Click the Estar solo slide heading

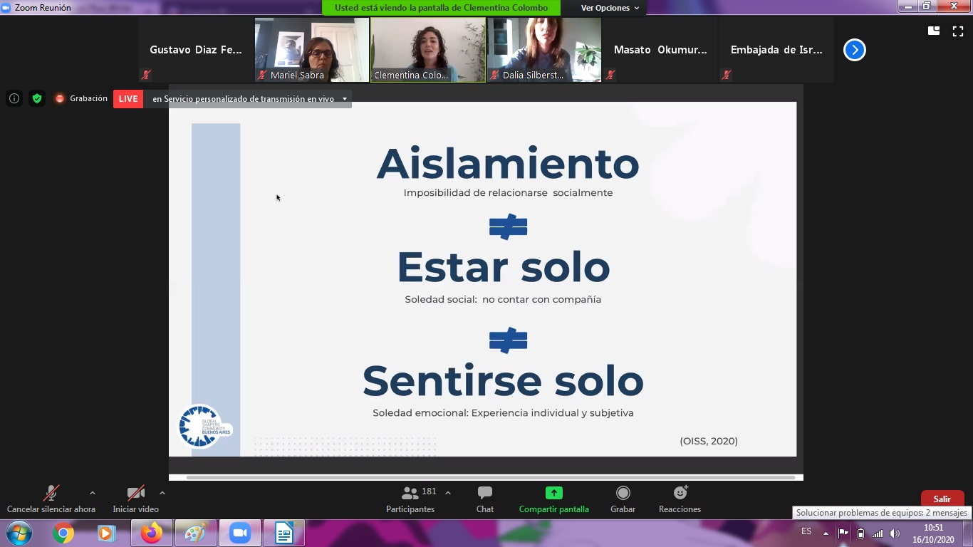pos(503,268)
